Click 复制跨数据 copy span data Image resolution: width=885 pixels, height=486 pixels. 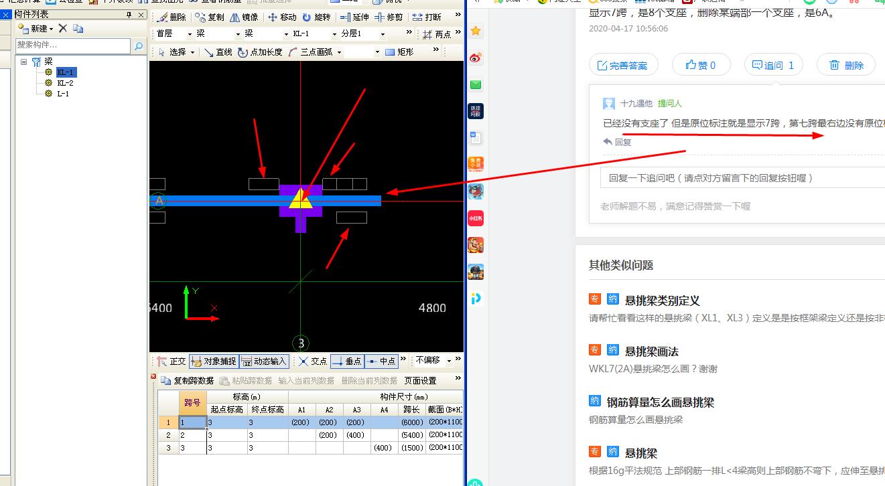[187, 380]
